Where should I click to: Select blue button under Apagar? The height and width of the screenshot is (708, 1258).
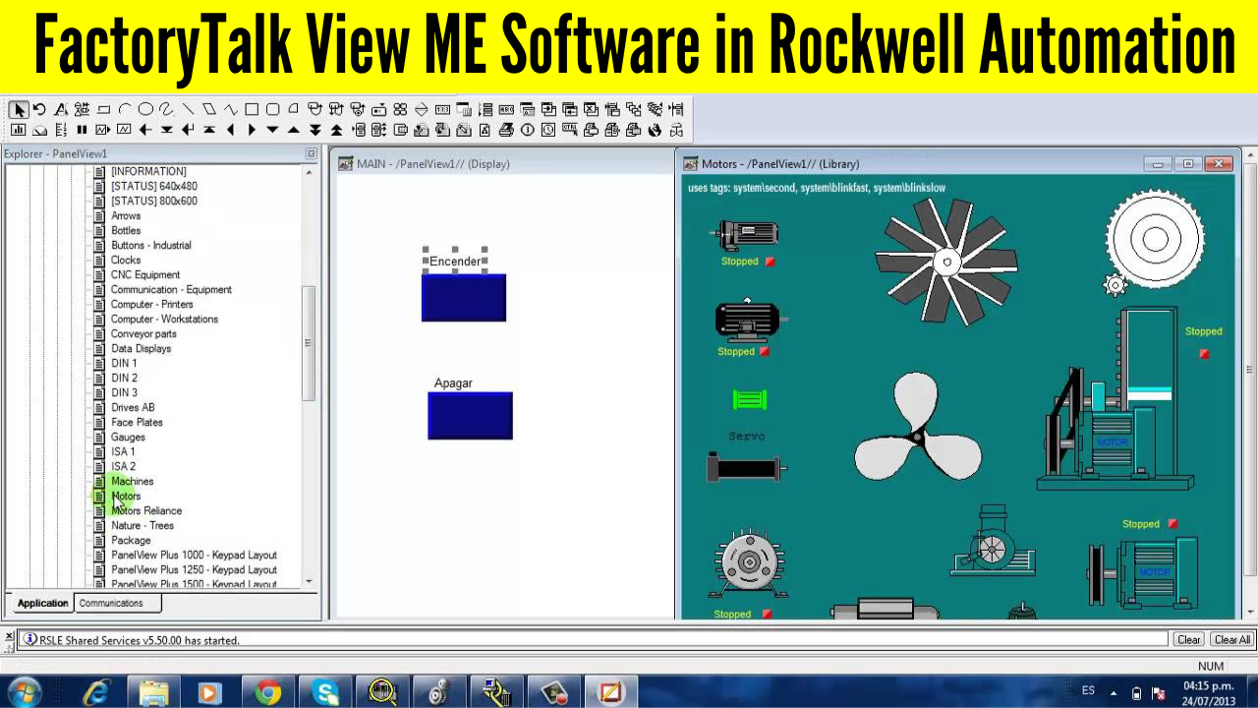[x=470, y=416]
